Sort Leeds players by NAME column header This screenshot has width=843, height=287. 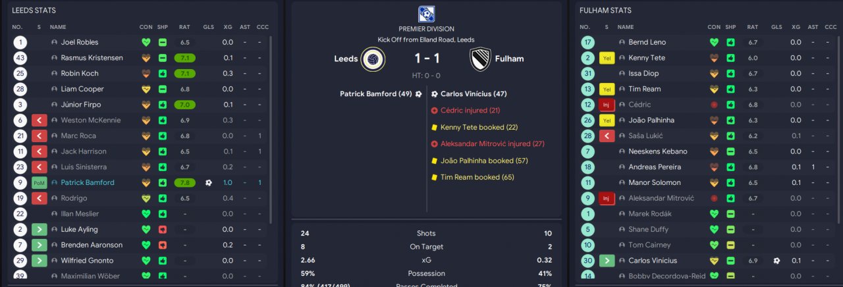58,27
